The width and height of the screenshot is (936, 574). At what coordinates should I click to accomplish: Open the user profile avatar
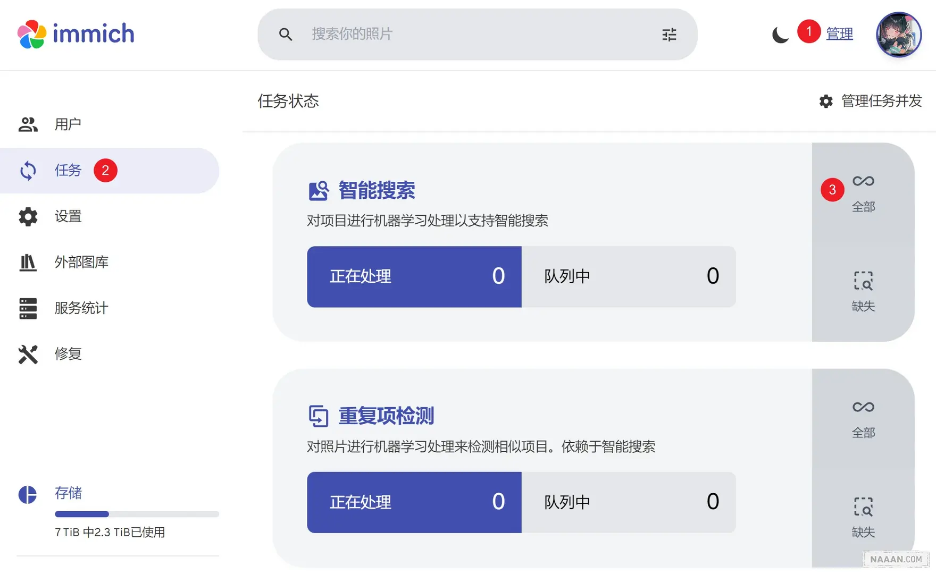click(898, 35)
